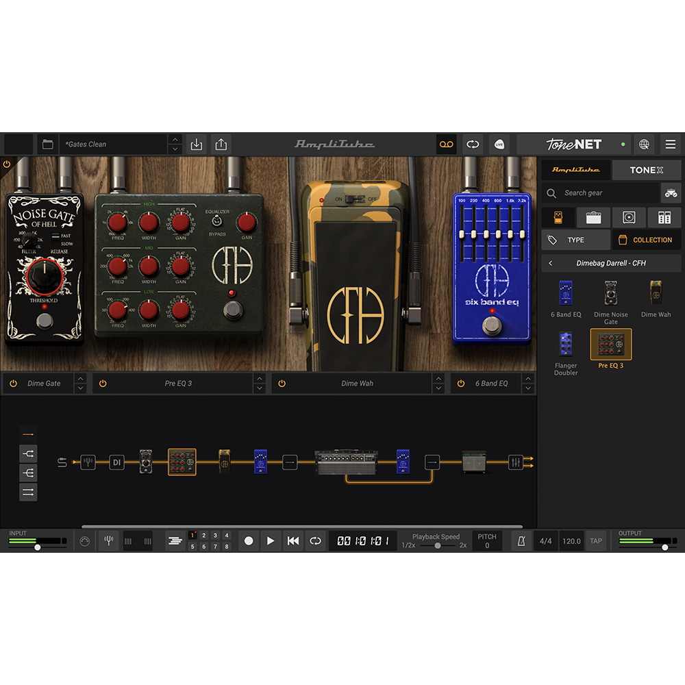This screenshot has width=685, height=685.
Task: Switch to the TONEX tab
Action: [x=647, y=169]
